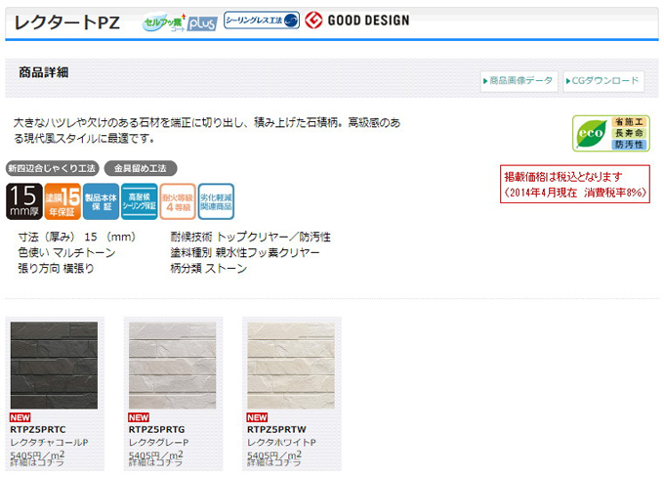The image size is (664, 478).
Task: Click the セルフッ素コート plus logo
Action: tap(180, 22)
